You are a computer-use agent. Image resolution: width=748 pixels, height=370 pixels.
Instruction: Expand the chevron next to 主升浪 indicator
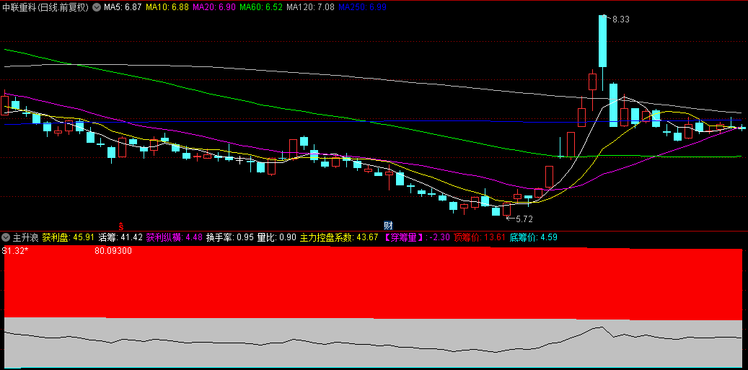pyautogui.click(x=6, y=237)
